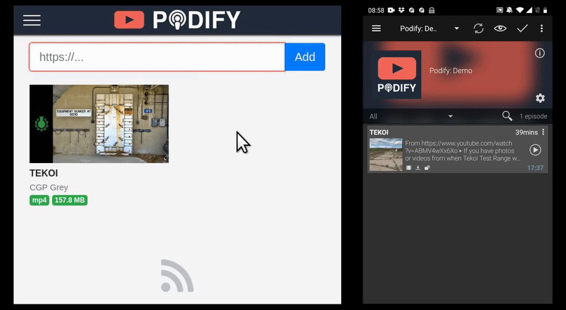
Task: Tap the TEKOI episode title in app
Action: coord(379,132)
